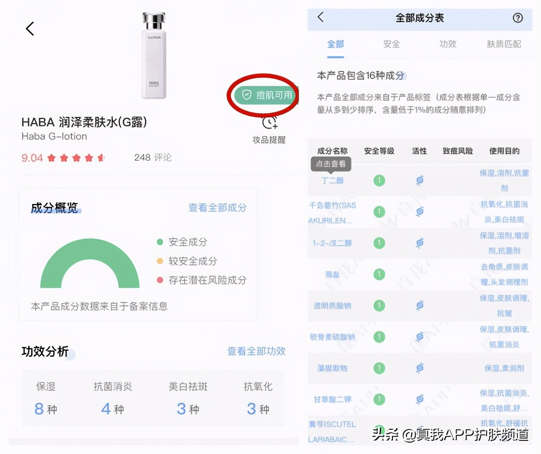Image resolution: width=541 pixels, height=454 pixels.
Task: Open 查看全部成分 link
Action: pos(216,208)
